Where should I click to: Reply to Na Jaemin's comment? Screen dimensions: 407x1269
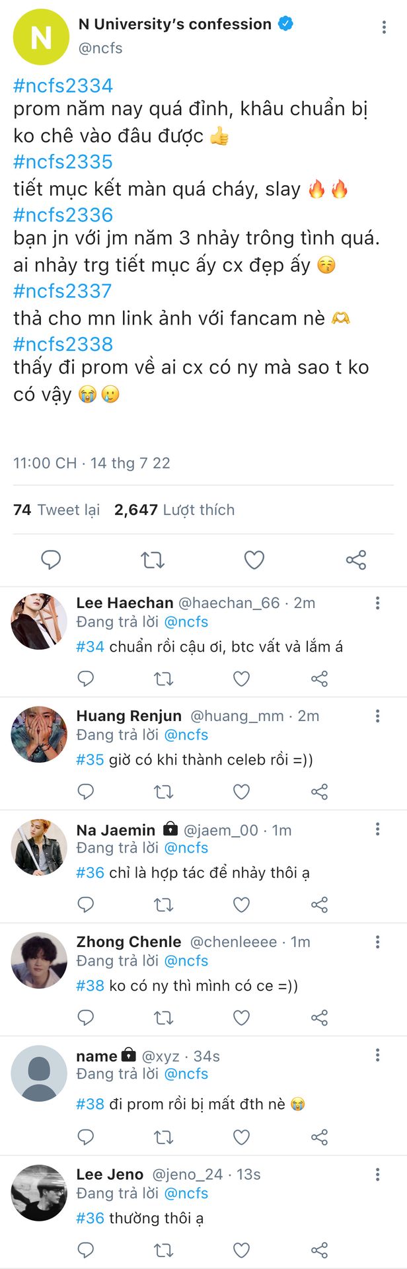tap(86, 905)
